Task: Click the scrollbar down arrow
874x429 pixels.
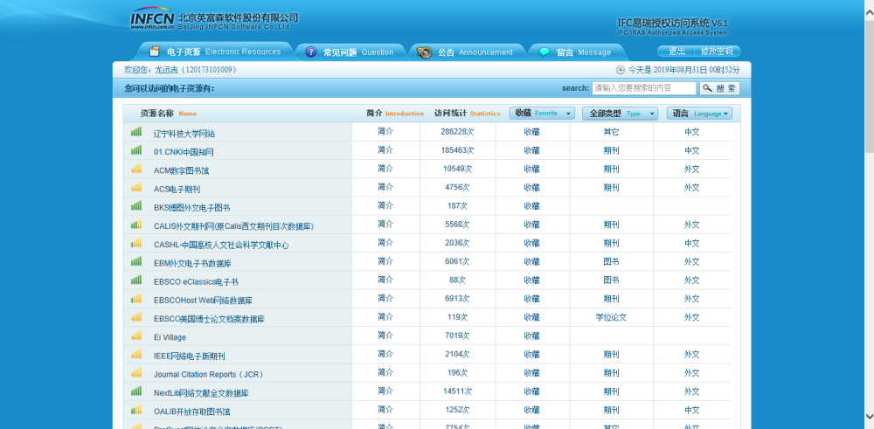Action: [x=869, y=415]
